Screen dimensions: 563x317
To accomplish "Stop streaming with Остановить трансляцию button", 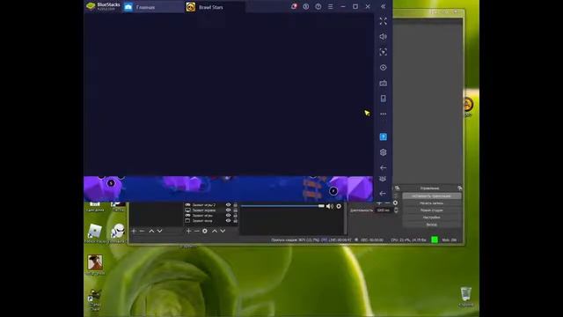I will [432, 196].
